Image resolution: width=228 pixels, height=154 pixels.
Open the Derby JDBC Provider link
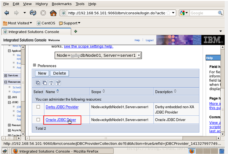(x=62, y=107)
